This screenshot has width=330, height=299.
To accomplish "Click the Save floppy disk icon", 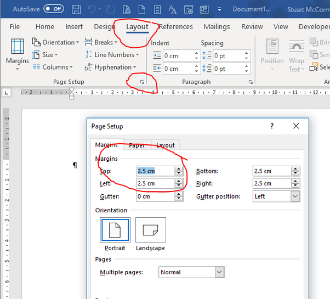I will point(76,9).
